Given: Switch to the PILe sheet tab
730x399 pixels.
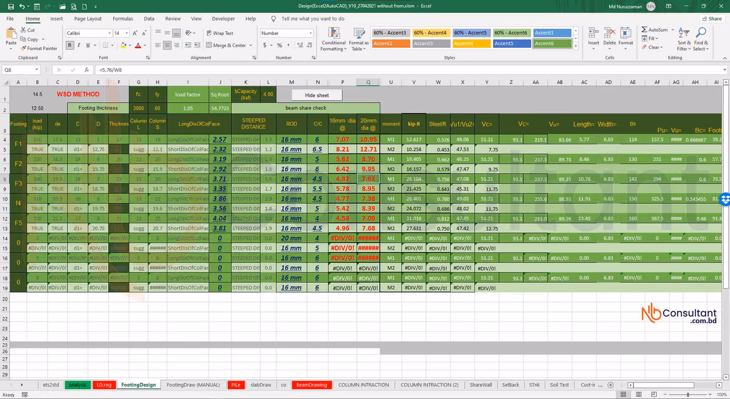Looking at the screenshot, I should pos(236,385).
